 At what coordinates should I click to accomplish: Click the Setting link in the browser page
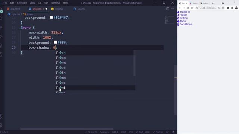coord(183,18)
